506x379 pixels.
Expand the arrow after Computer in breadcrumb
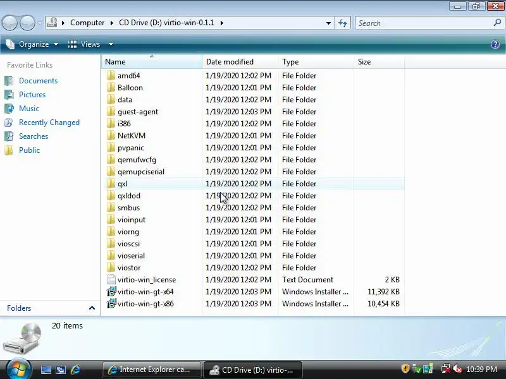pyautogui.click(x=112, y=23)
